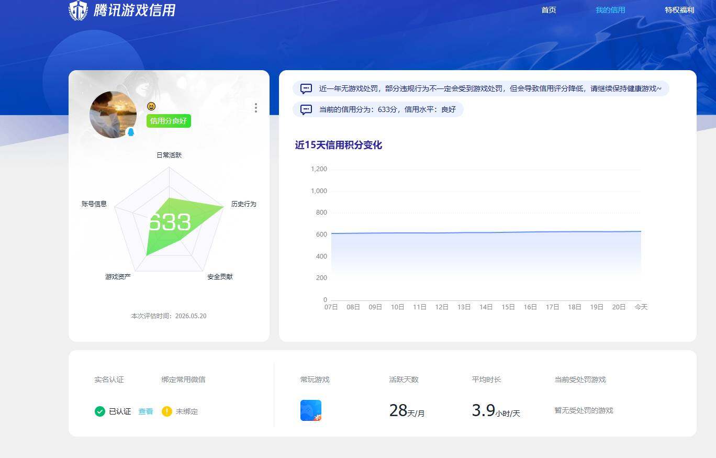Image resolution: width=716 pixels, height=458 pixels.
Task: Click the 历史行为 radar axis label
Action: (244, 204)
